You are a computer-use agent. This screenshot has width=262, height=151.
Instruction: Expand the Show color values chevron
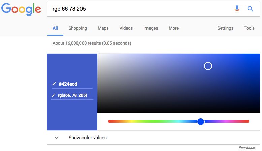pyautogui.click(x=57, y=138)
